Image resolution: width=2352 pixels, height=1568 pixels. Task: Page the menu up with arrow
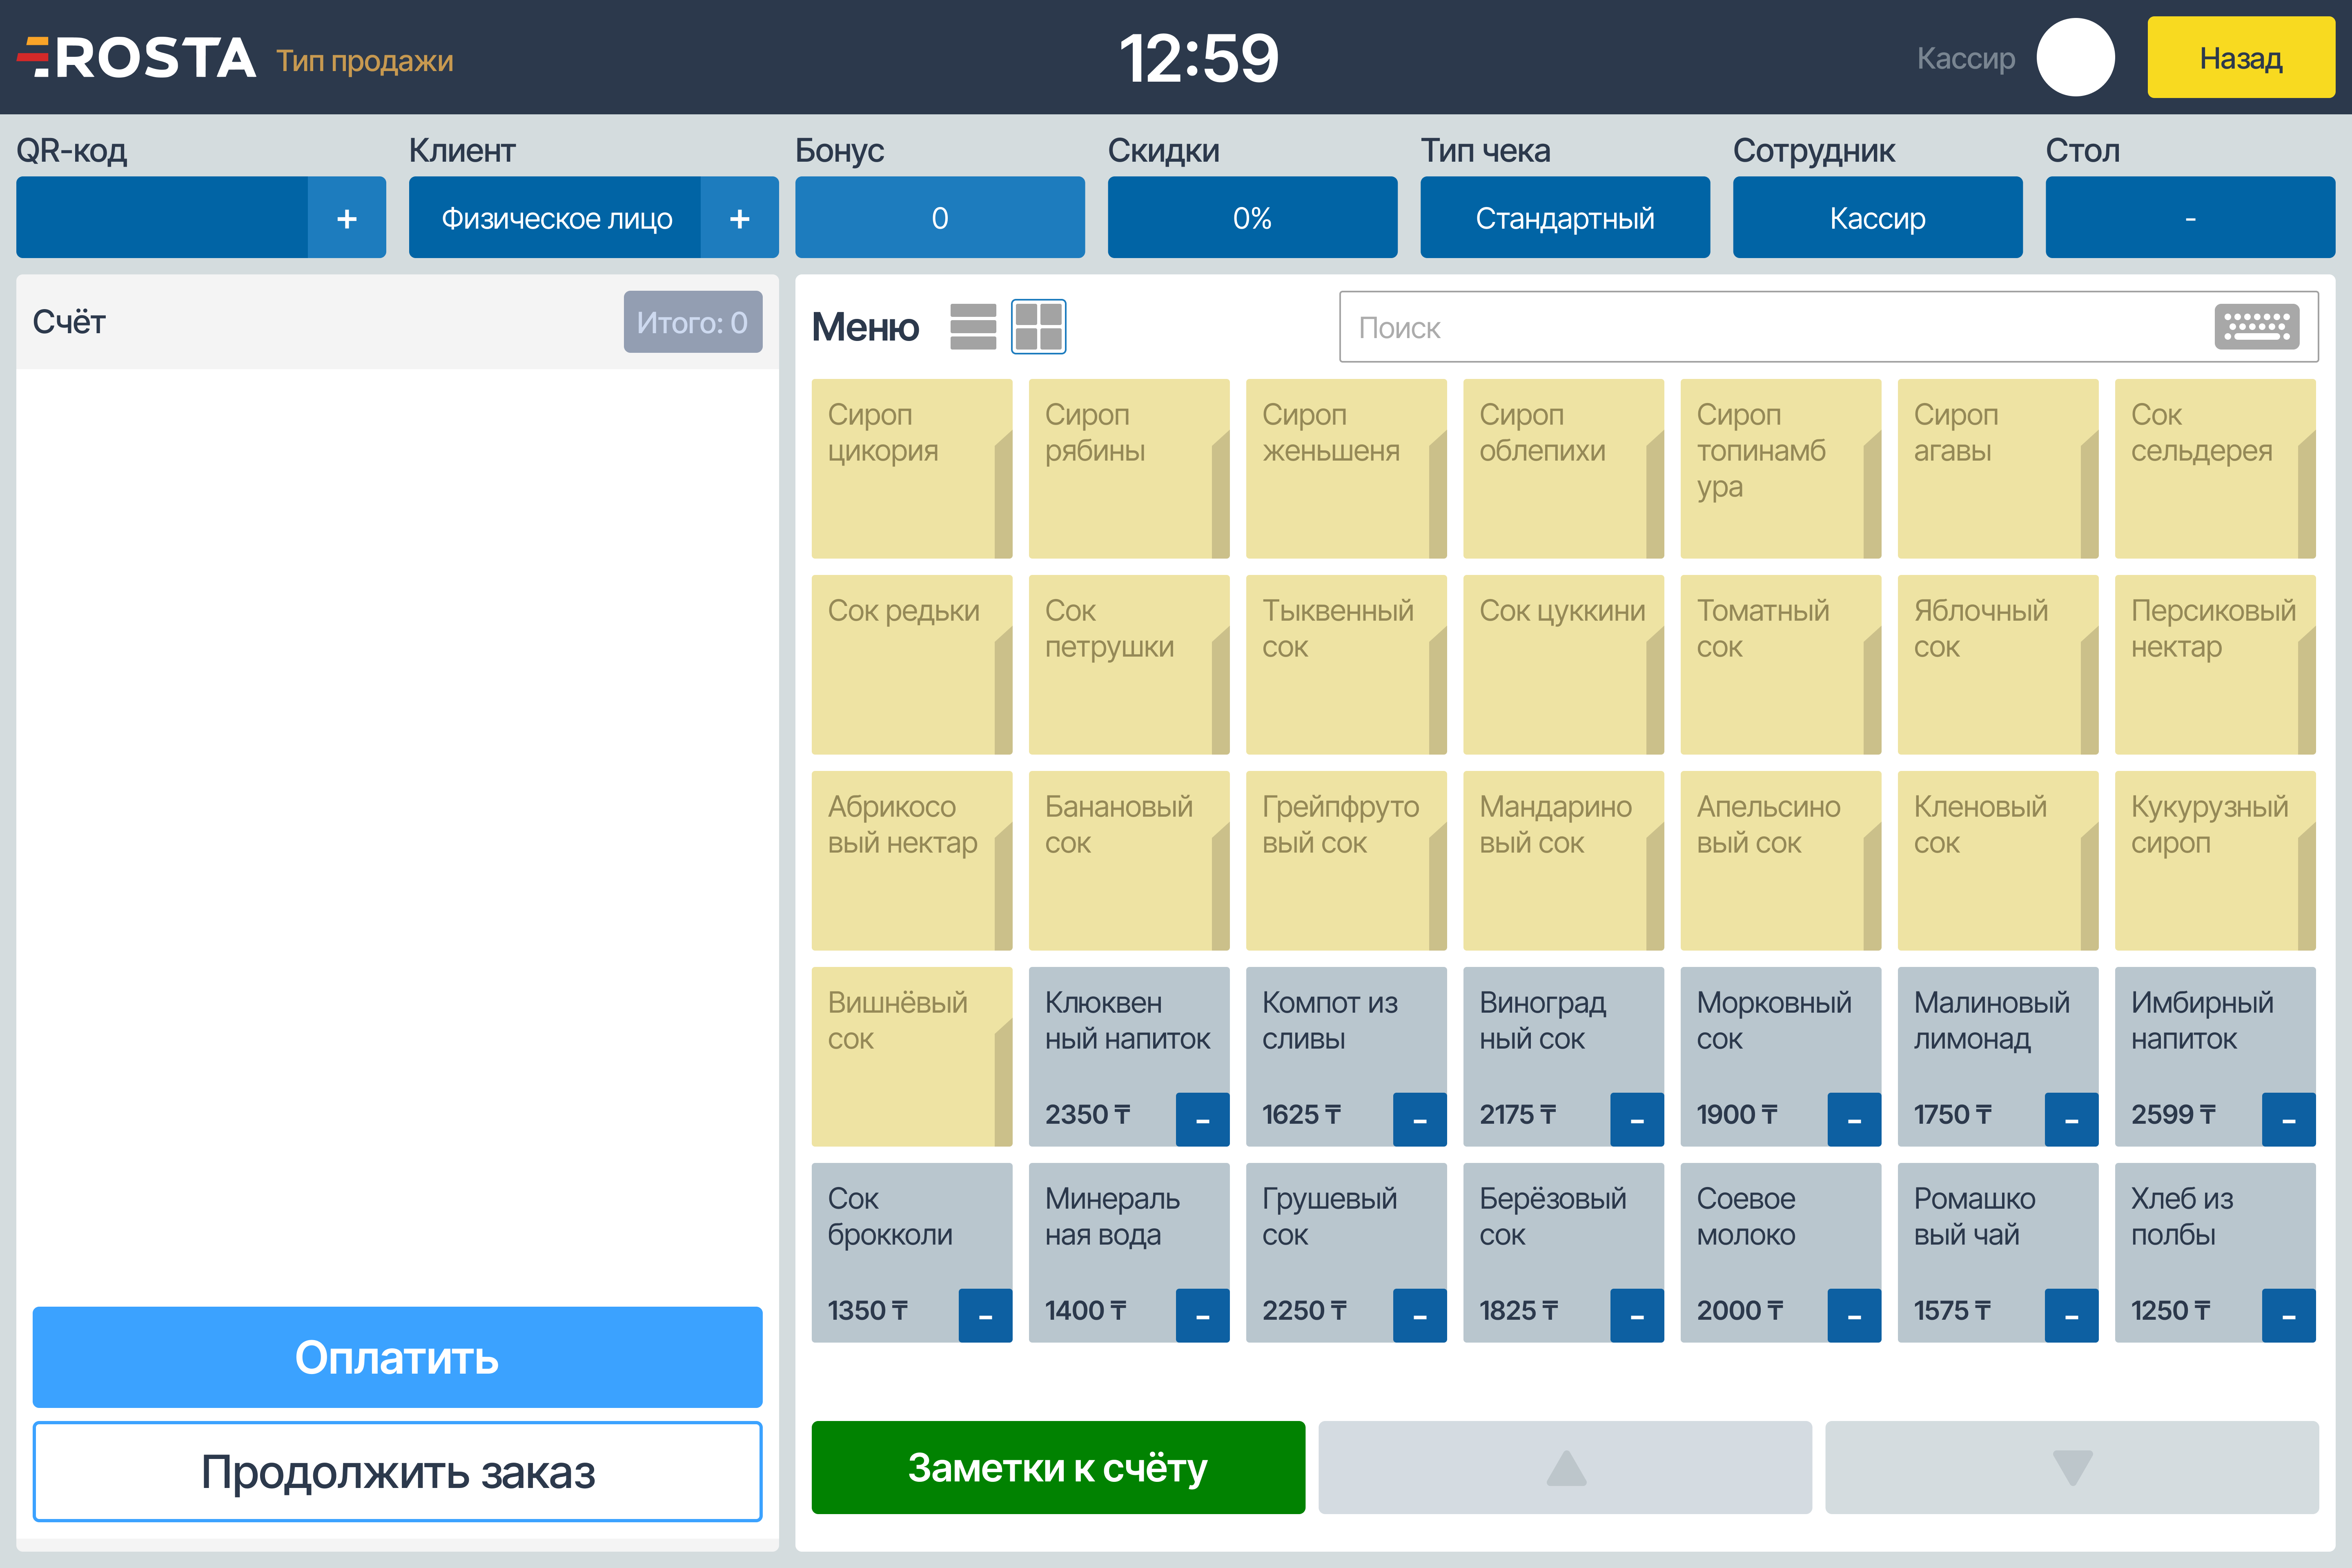[x=1565, y=1467]
